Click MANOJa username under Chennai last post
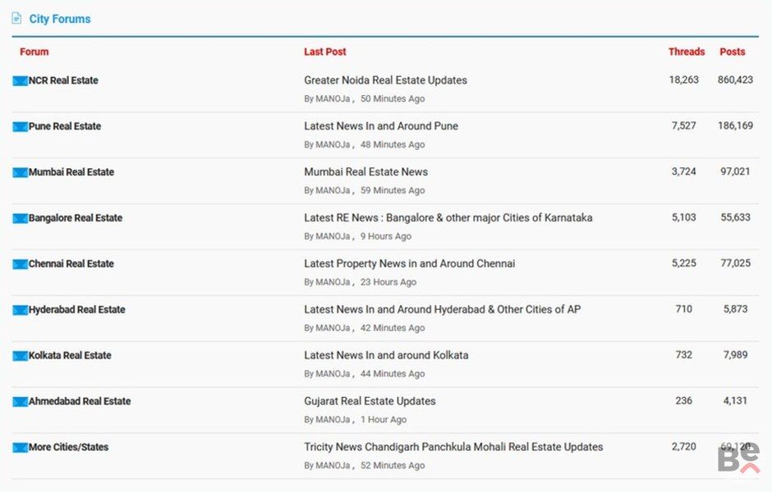 (x=333, y=282)
